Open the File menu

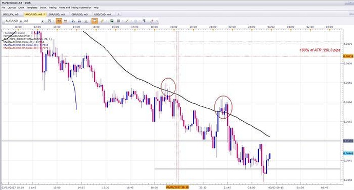click(3, 8)
